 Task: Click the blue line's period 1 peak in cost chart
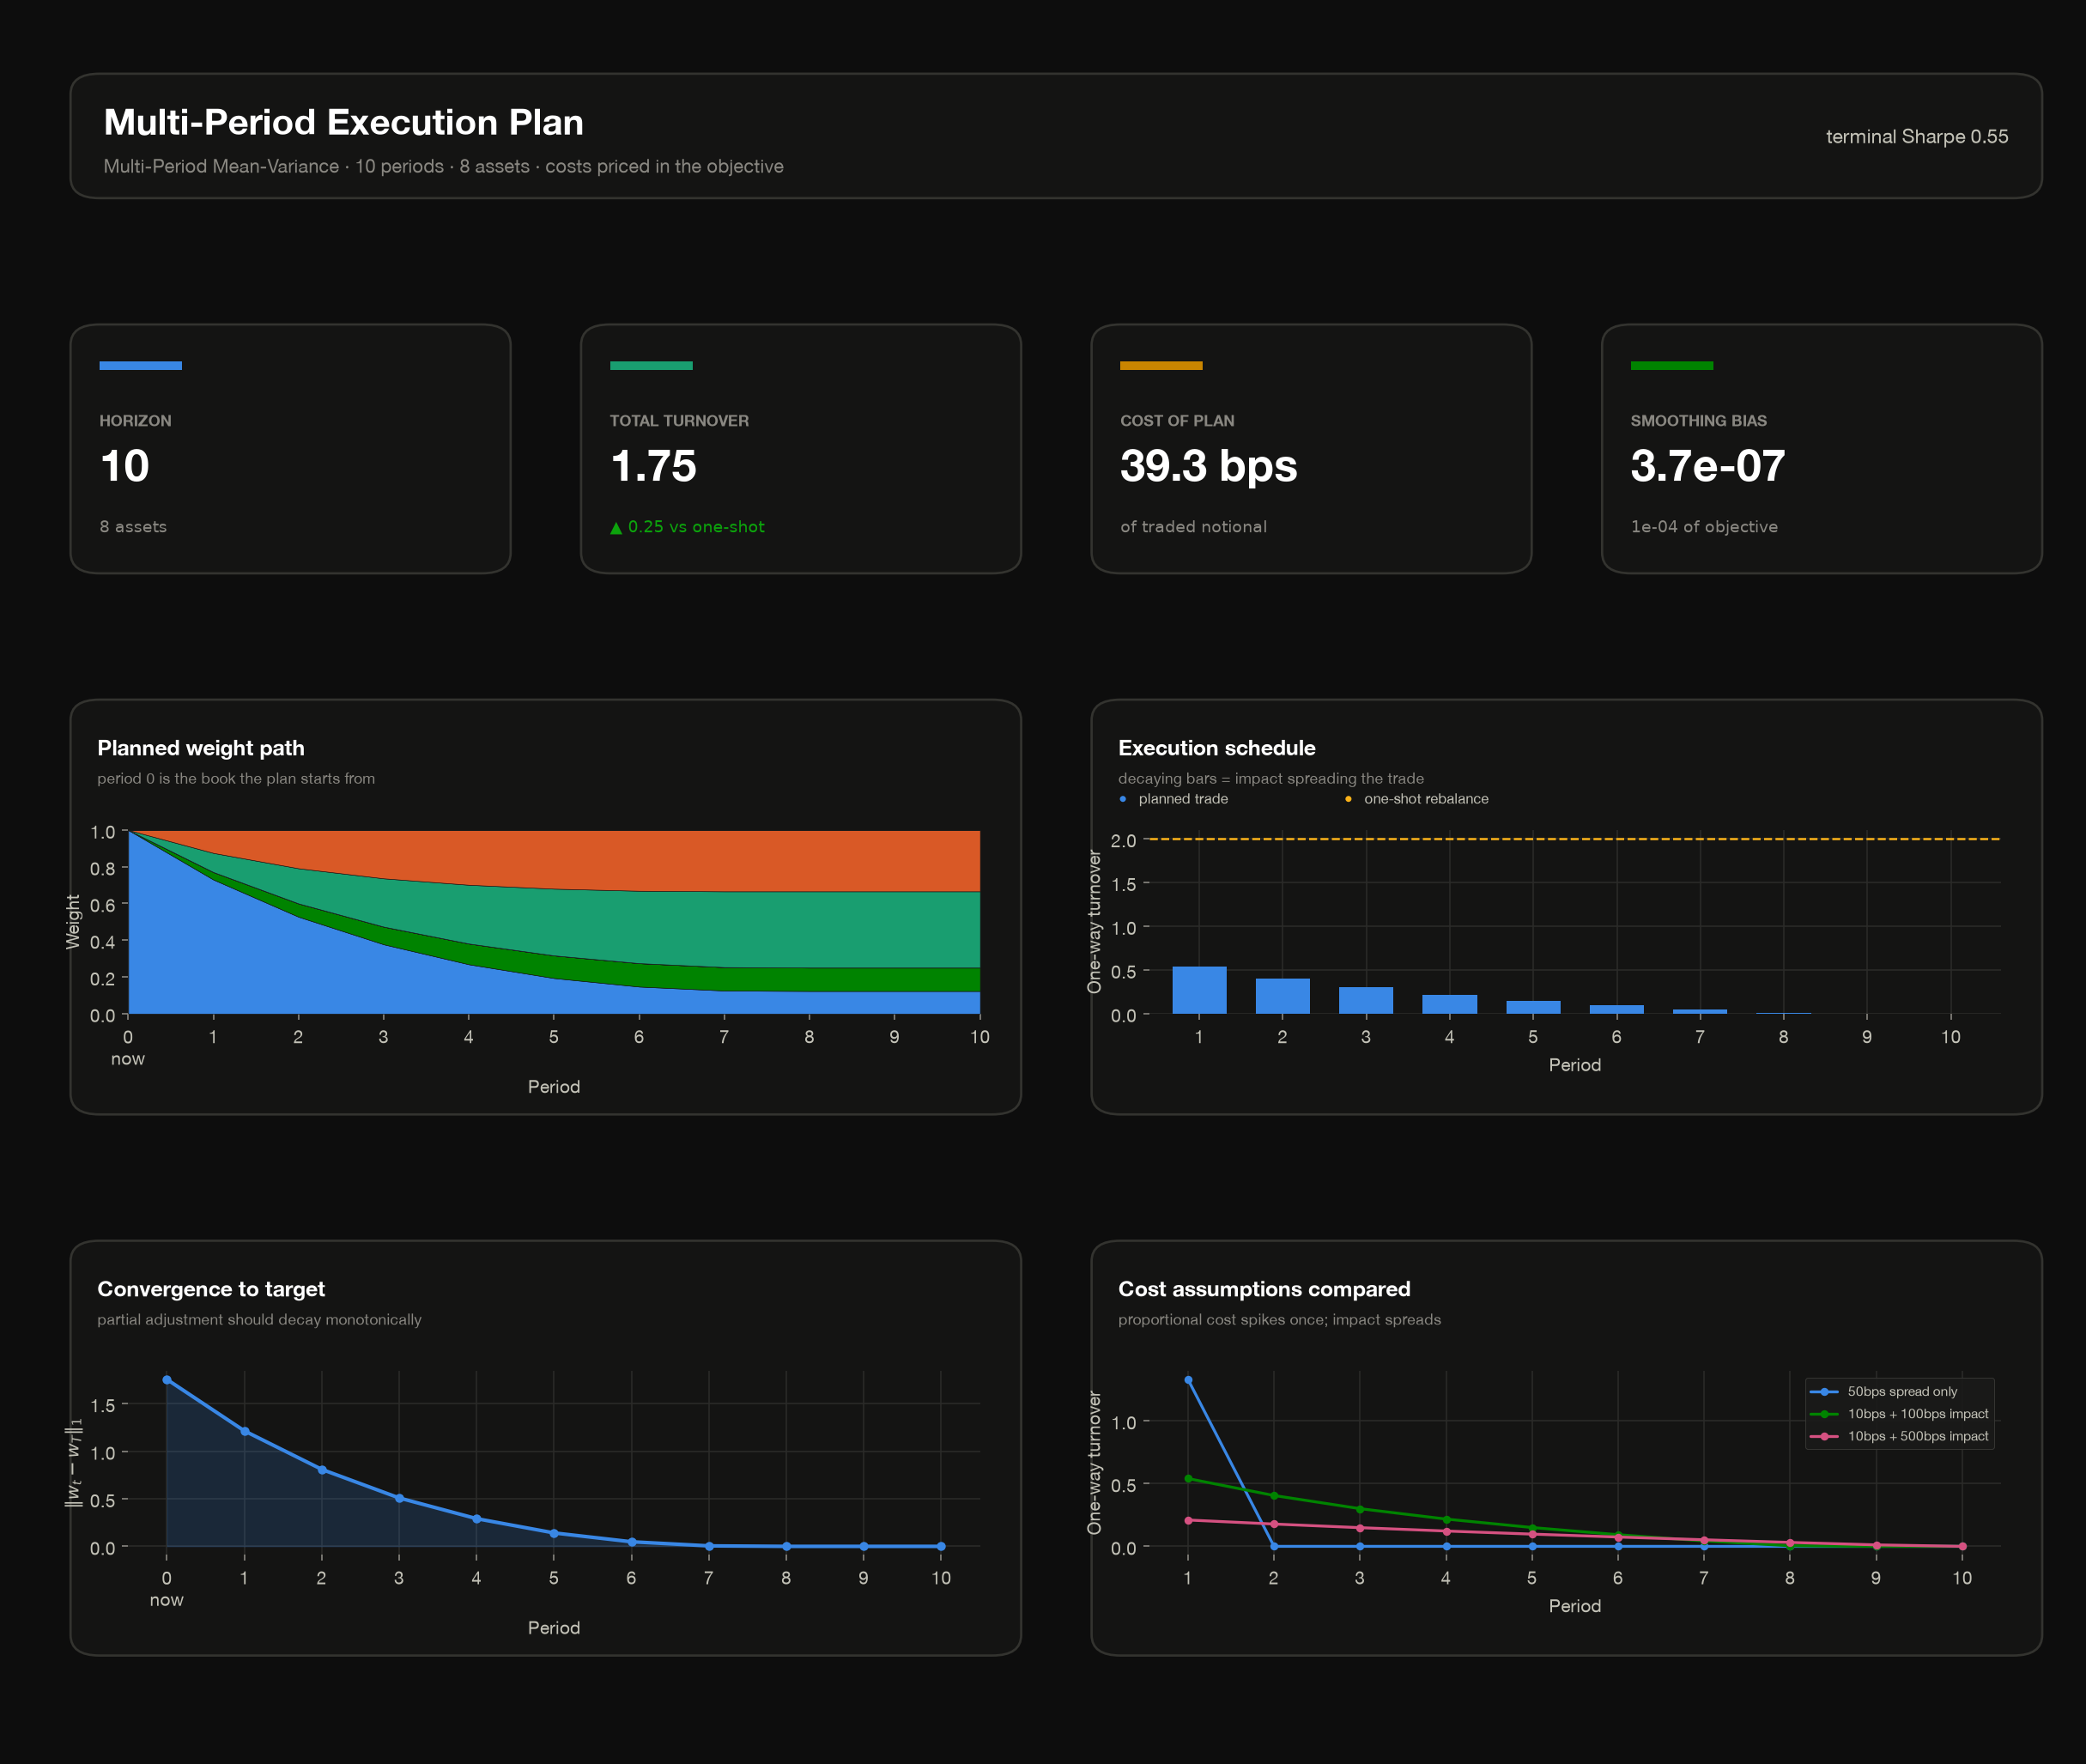(1188, 1380)
